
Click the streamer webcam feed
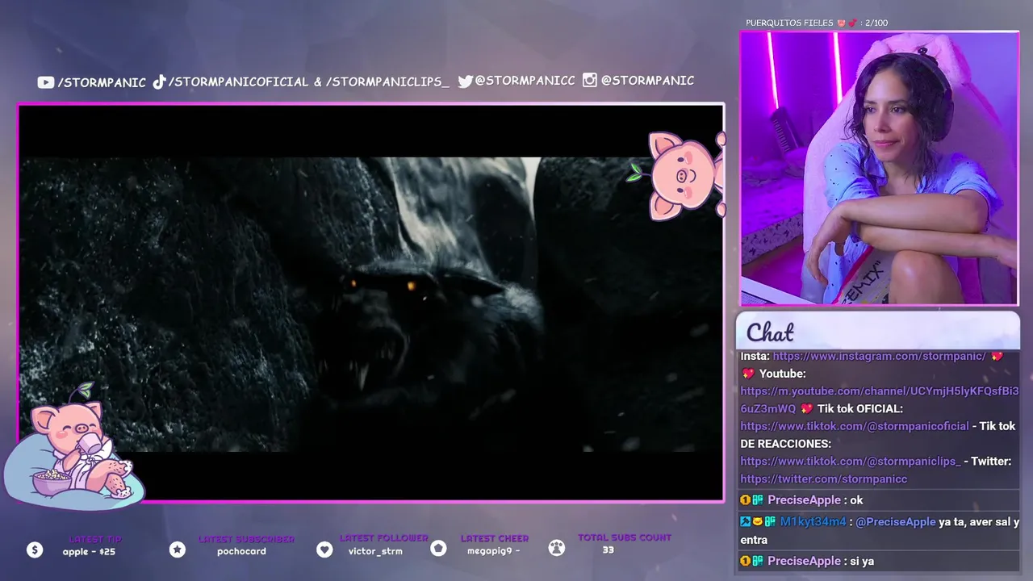click(x=879, y=169)
